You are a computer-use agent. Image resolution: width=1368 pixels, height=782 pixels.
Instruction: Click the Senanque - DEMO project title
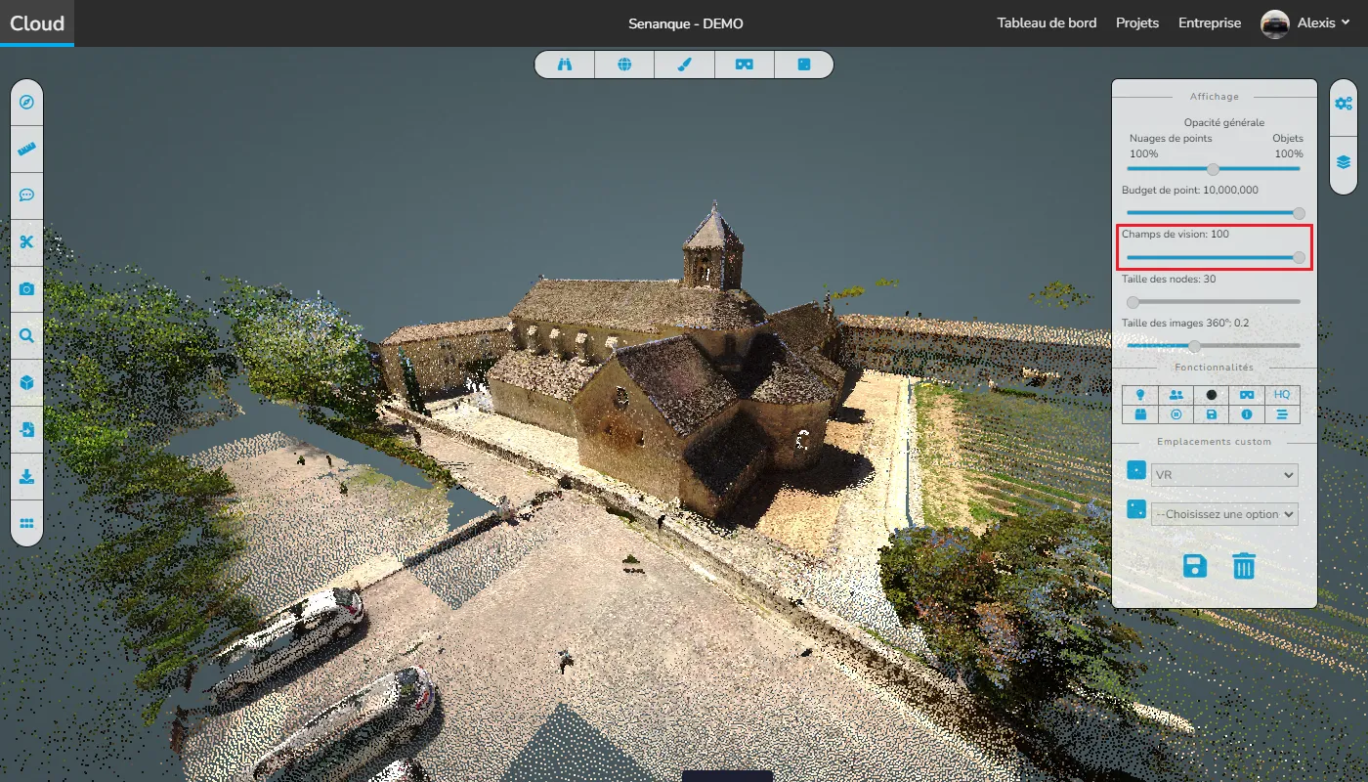pos(686,23)
